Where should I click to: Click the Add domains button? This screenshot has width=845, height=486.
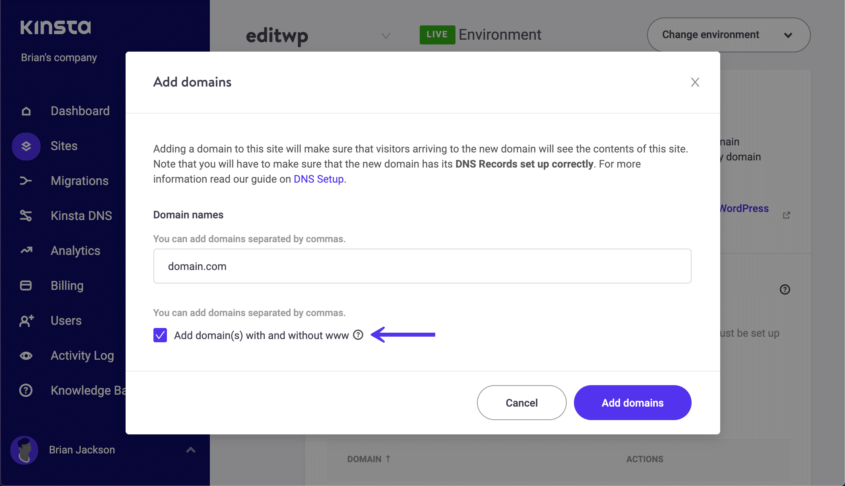tap(633, 403)
